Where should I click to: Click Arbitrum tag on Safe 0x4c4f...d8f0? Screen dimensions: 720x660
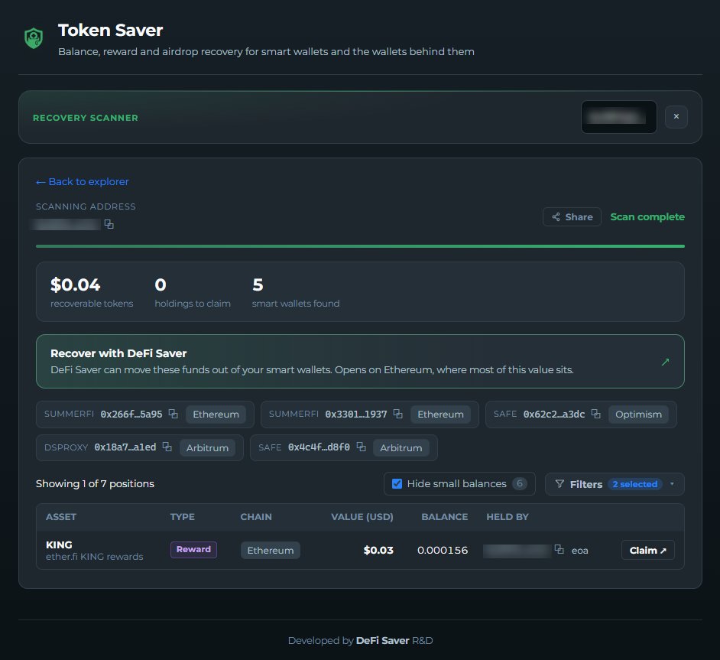click(401, 448)
